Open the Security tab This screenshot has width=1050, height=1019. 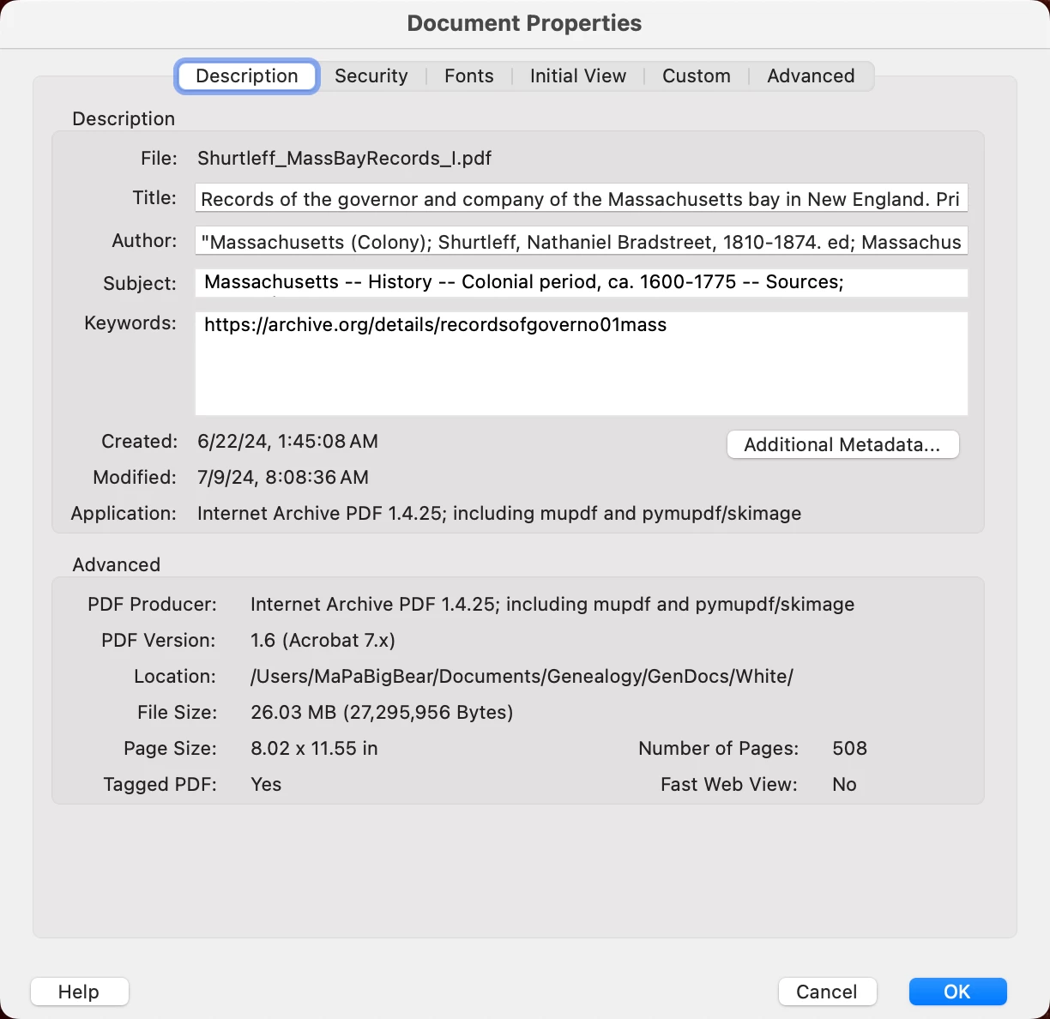(371, 76)
